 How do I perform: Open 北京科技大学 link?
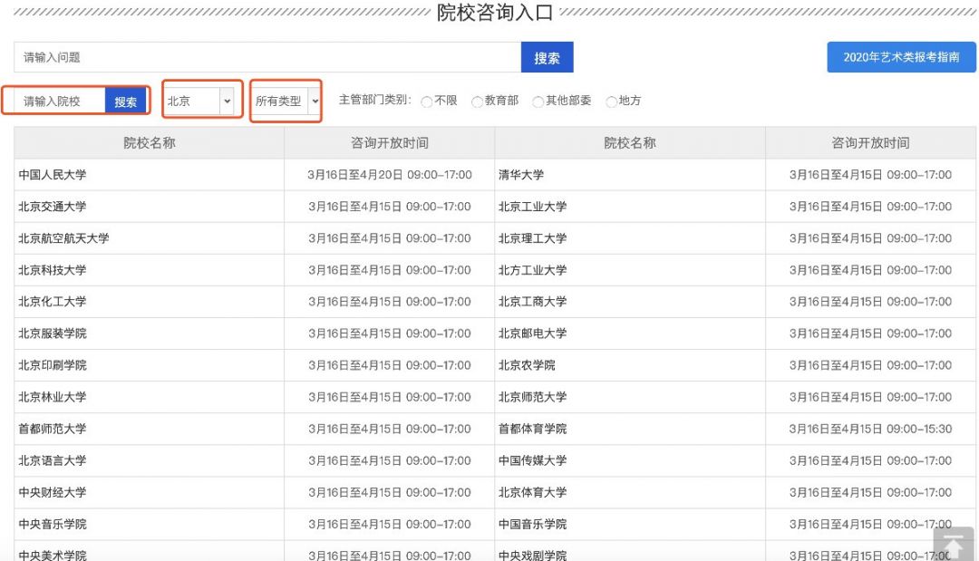tap(53, 270)
